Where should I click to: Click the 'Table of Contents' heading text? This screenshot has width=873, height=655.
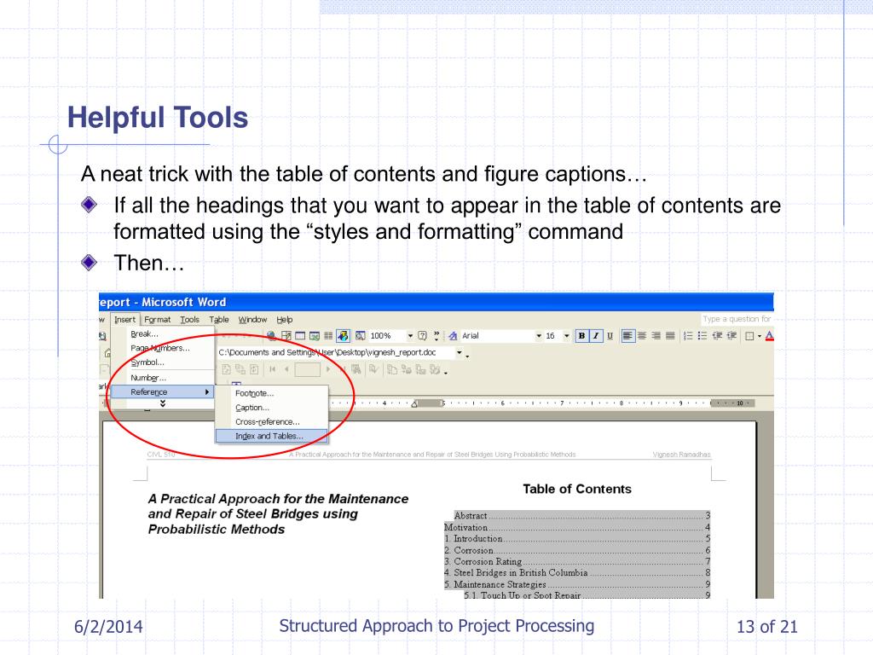click(577, 489)
